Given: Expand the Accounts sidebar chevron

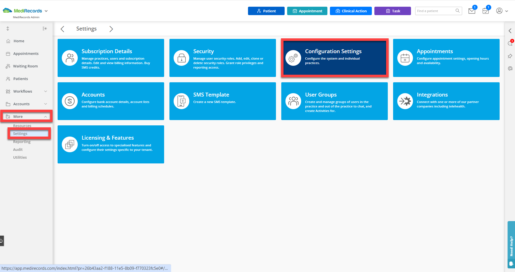Looking at the screenshot, I should (46, 104).
